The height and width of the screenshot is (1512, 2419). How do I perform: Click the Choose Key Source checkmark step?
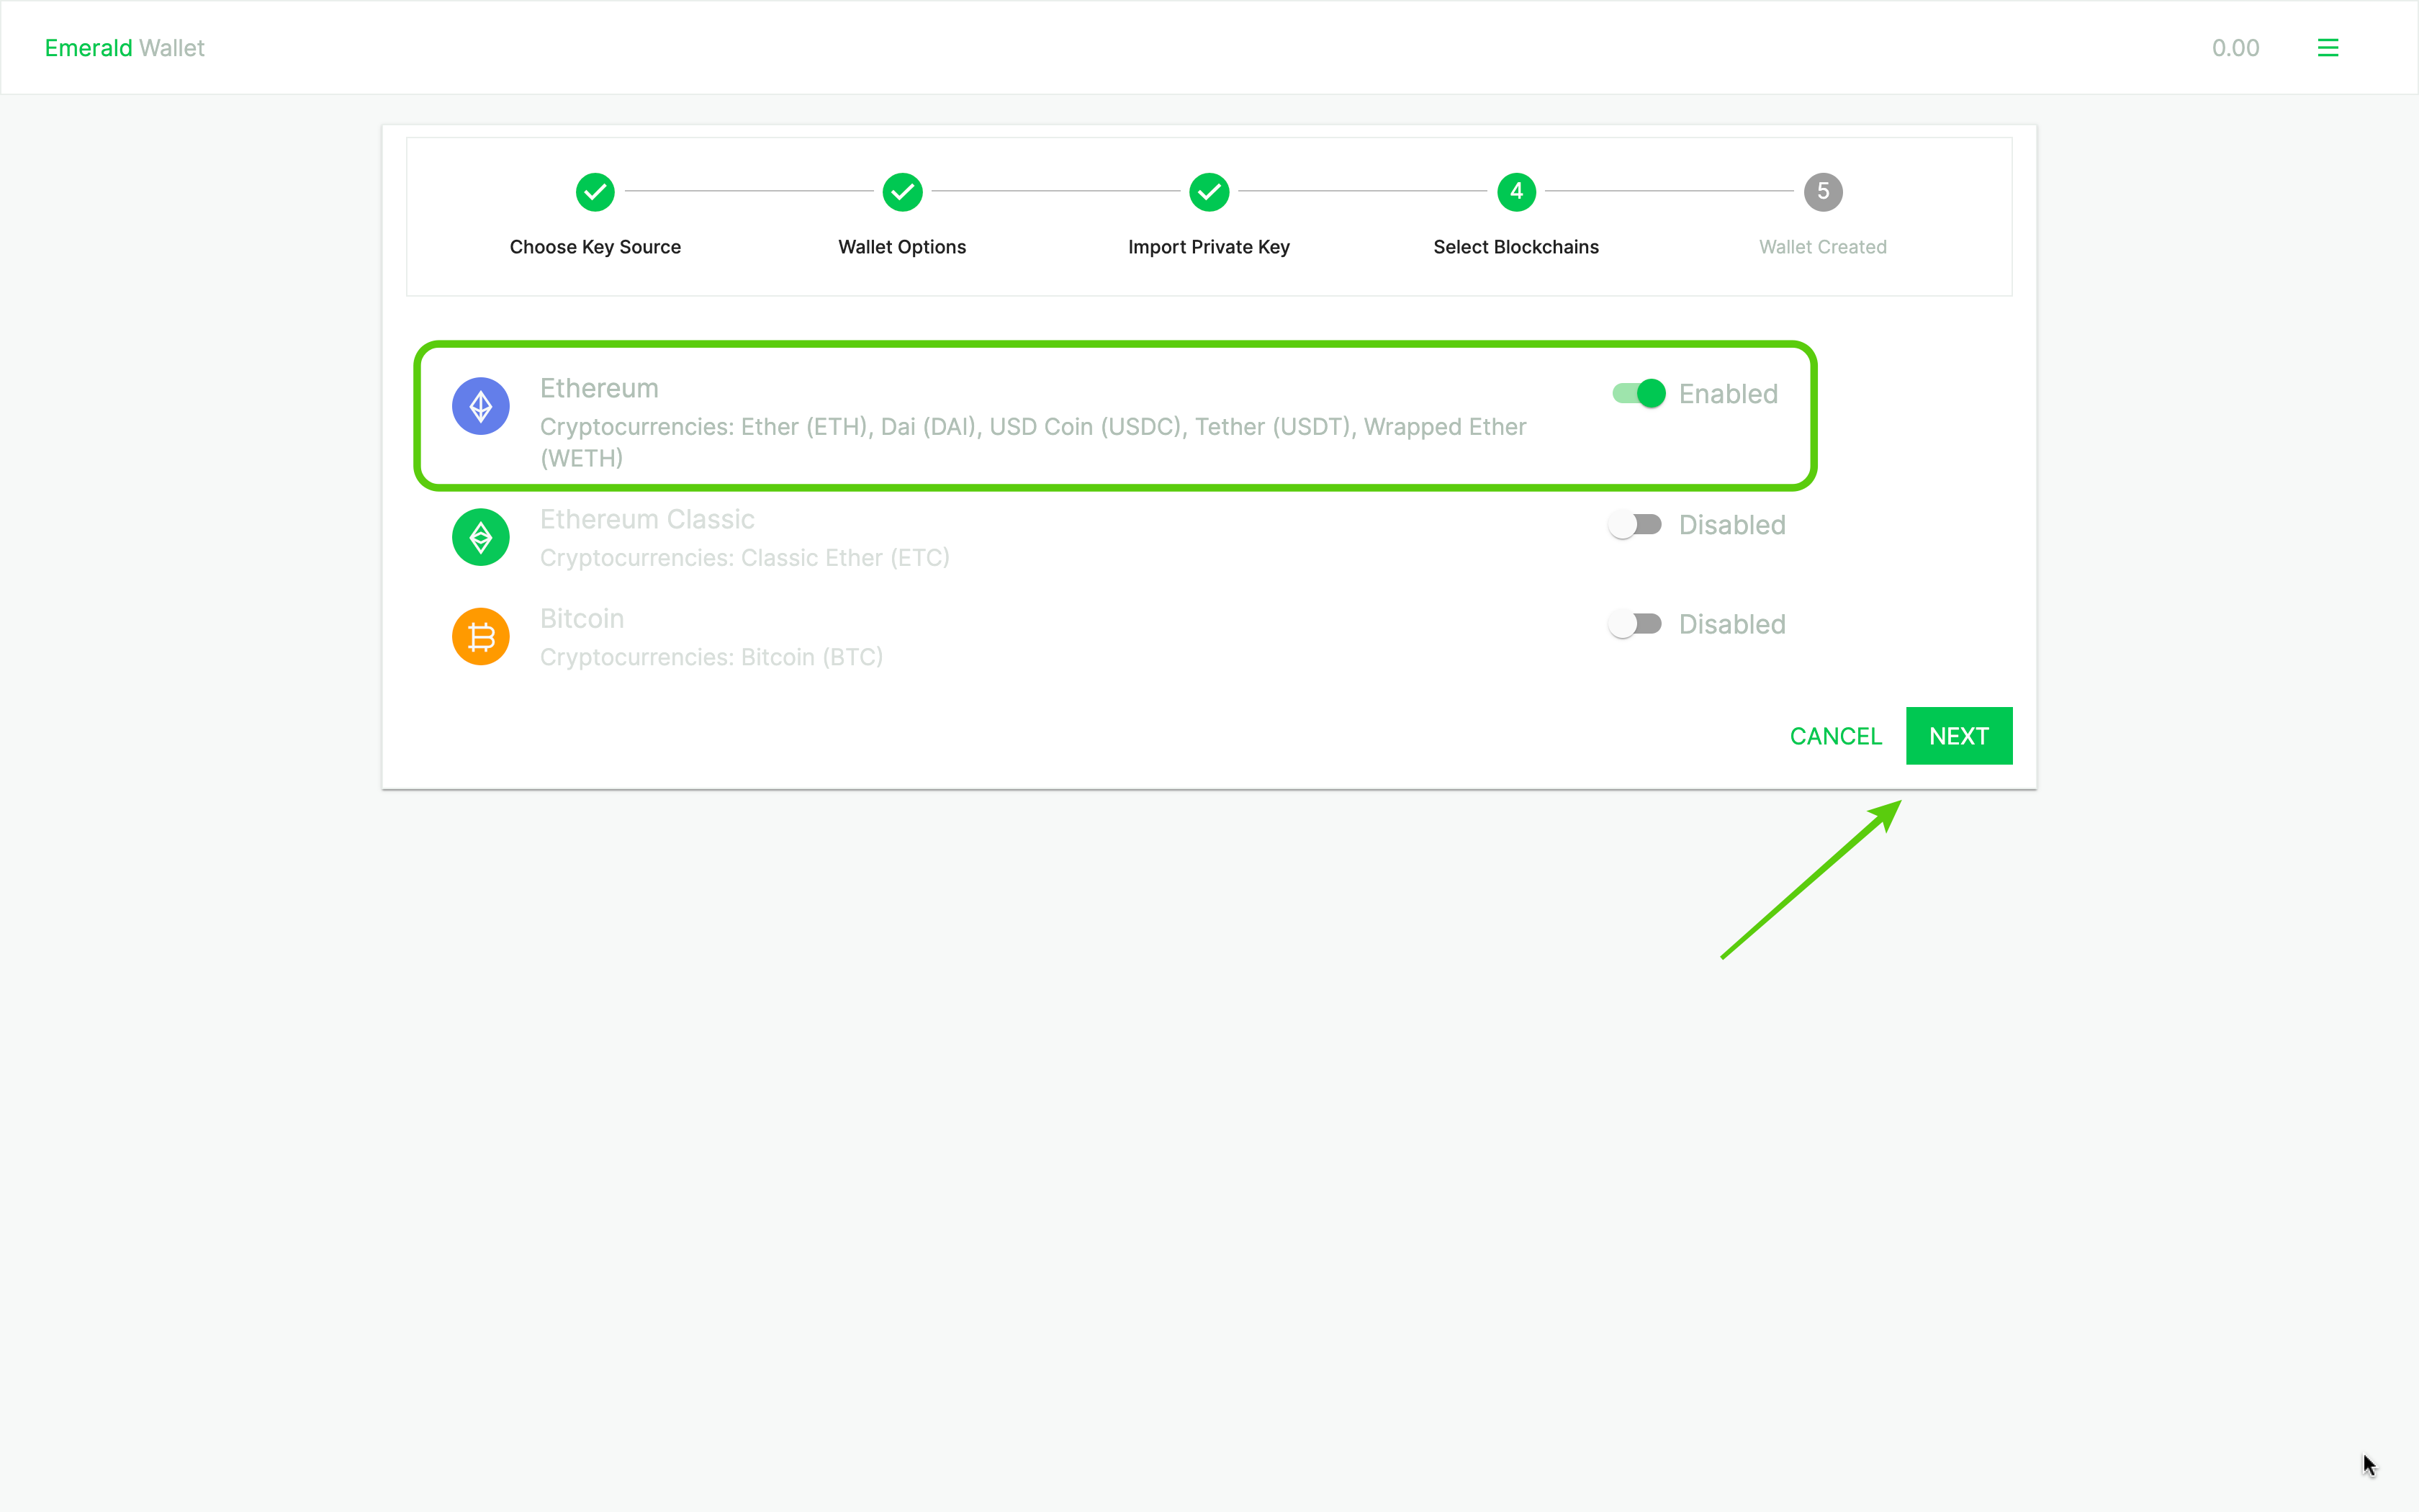[595, 191]
